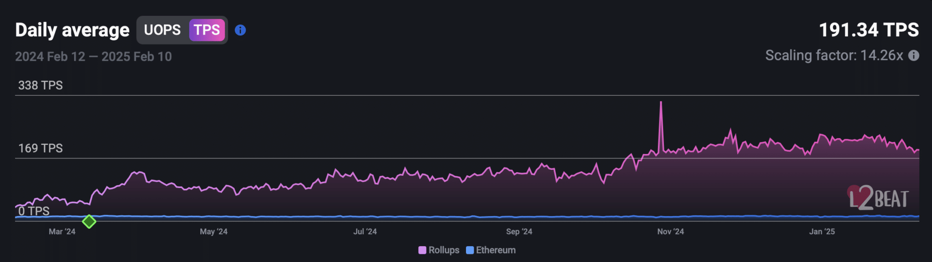Click the green diamond milestone marker
Viewport: 932px width, 262px height.
89,222
